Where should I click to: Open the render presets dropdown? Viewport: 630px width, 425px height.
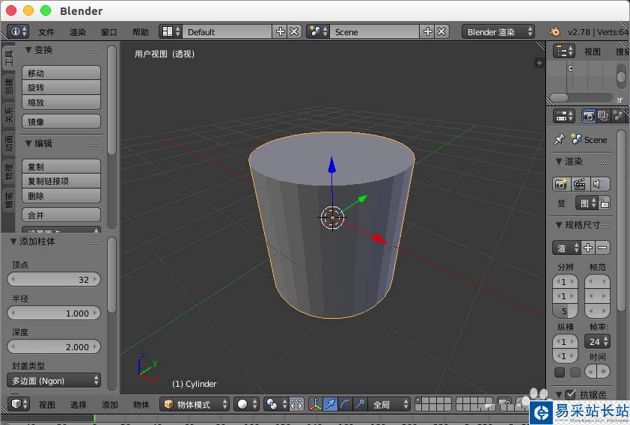tap(566, 248)
